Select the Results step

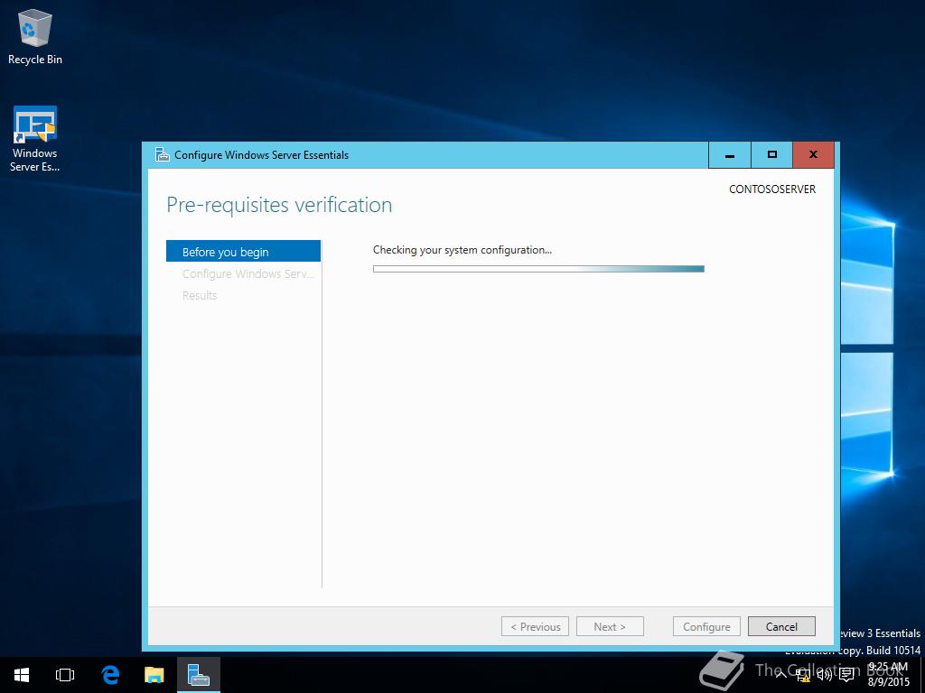tap(200, 296)
